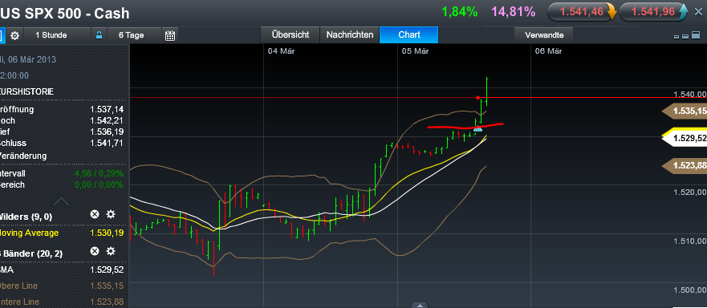
Task: Click the 1,84% green percentage
Action: [x=460, y=12]
